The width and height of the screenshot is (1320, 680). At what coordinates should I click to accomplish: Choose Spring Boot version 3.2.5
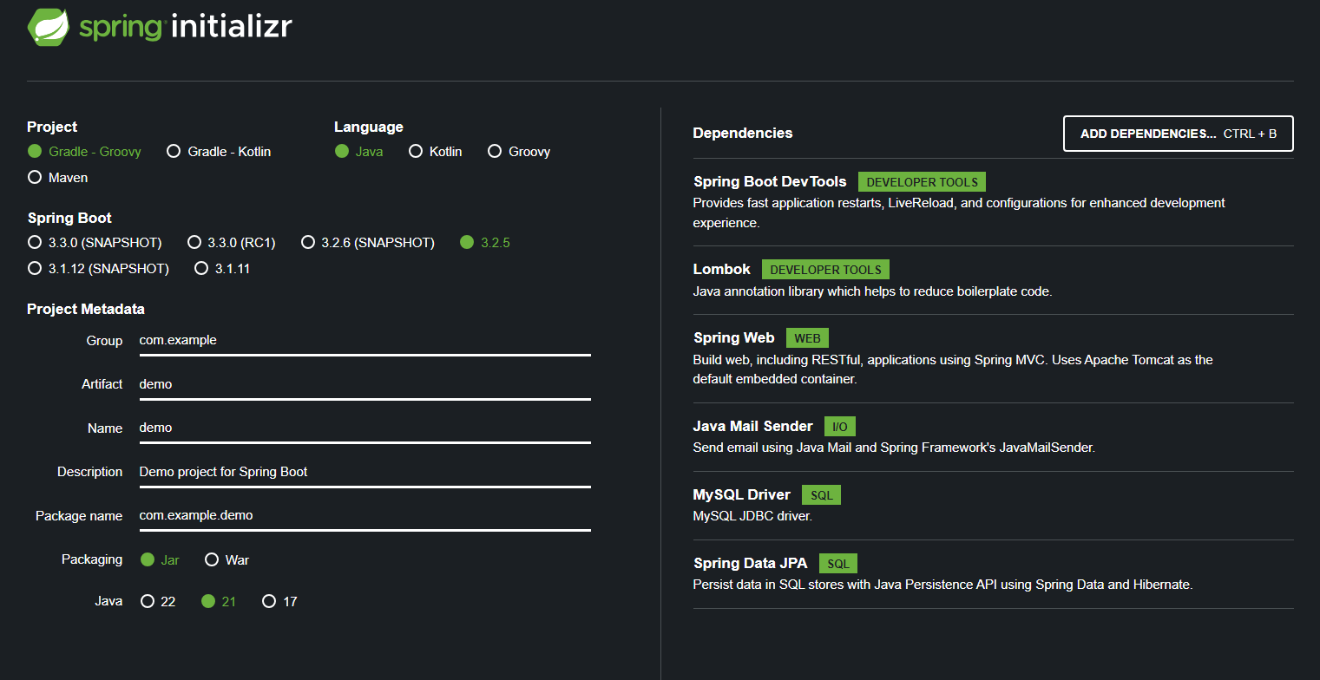[485, 242]
